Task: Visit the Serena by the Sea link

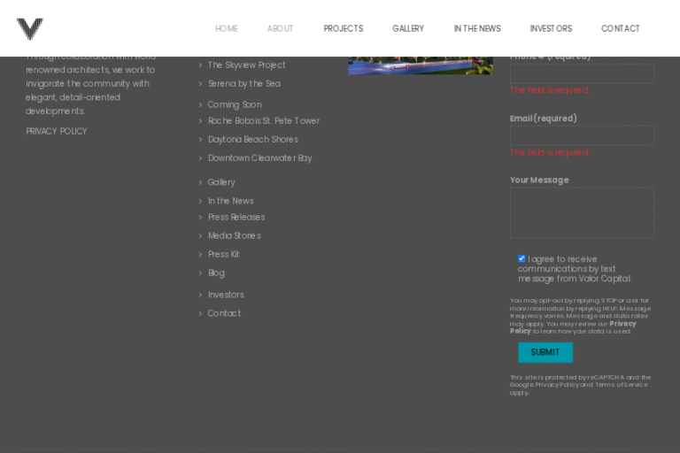Action: tap(243, 84)
